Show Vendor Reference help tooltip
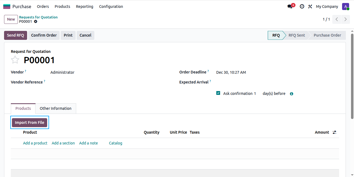 44,81
